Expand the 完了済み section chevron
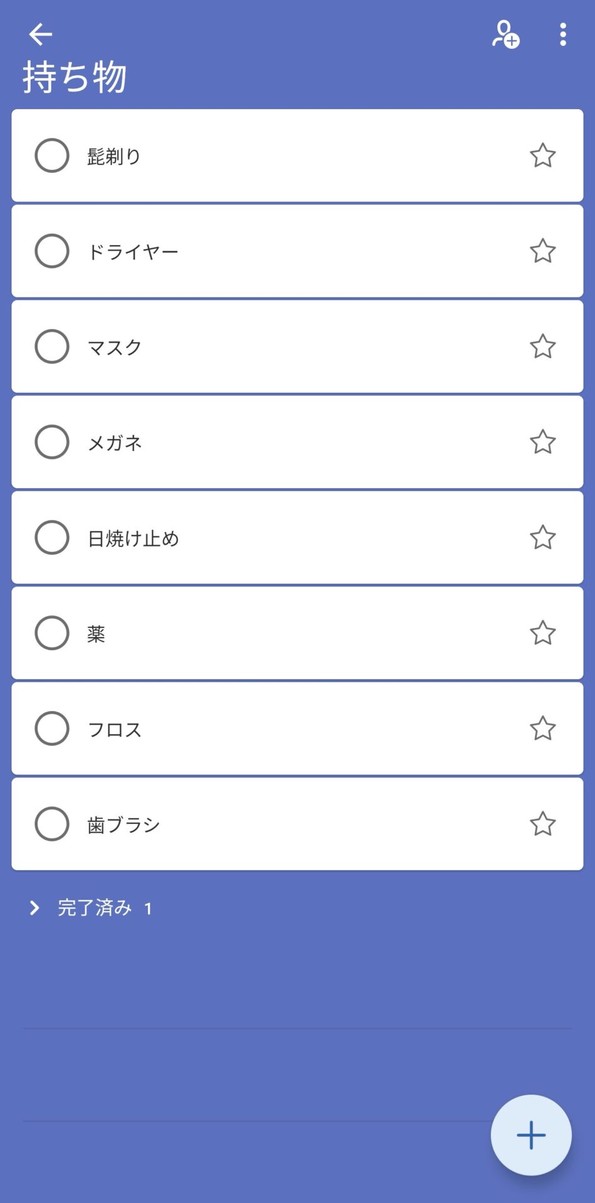 [x=35, y=908]
